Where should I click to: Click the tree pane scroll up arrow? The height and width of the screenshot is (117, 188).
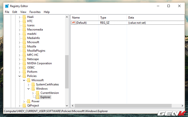tap(67, 17)
